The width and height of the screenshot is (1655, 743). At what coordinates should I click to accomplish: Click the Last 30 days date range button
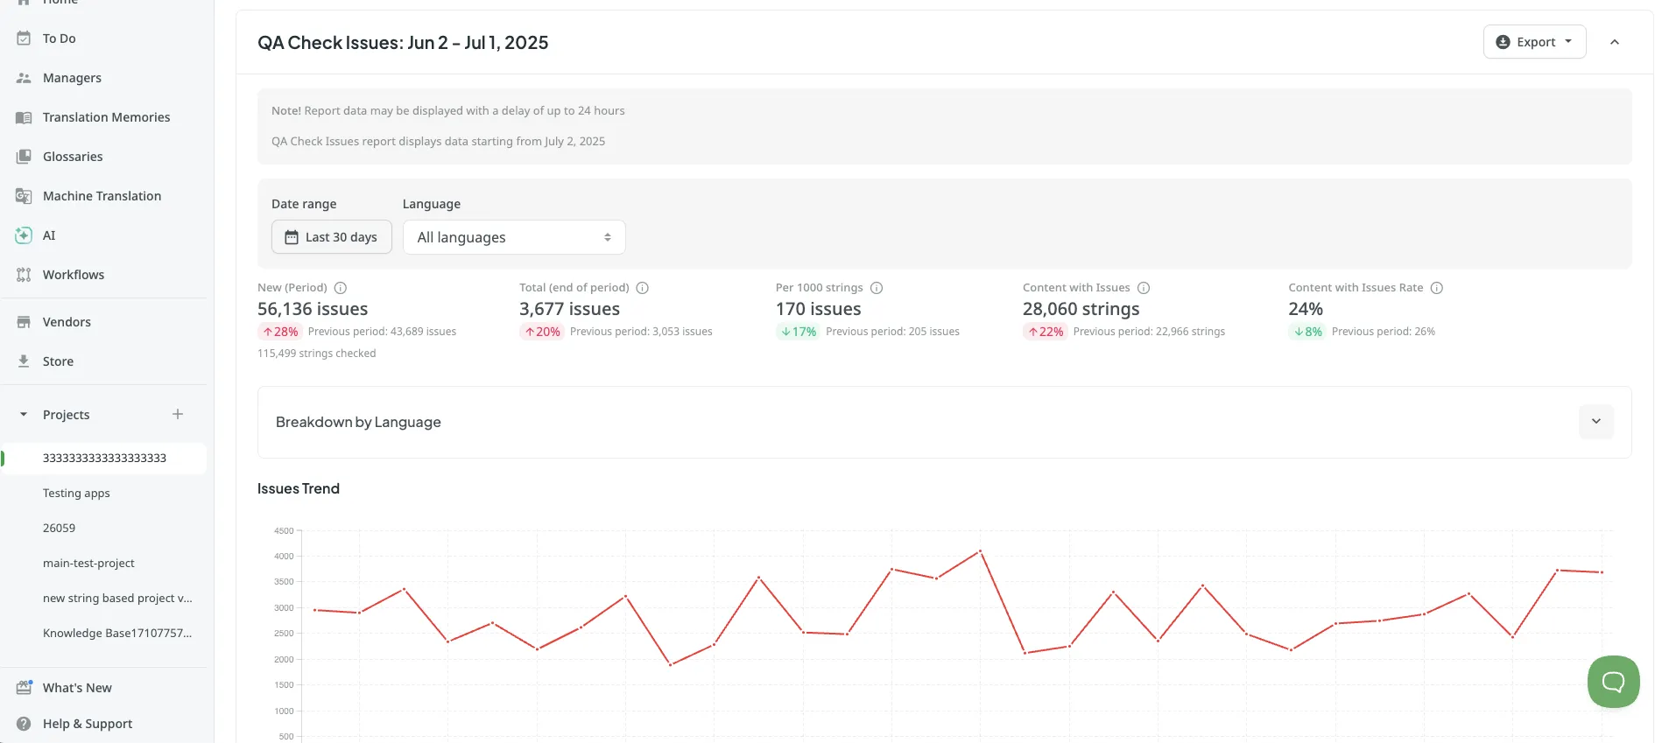332,237
